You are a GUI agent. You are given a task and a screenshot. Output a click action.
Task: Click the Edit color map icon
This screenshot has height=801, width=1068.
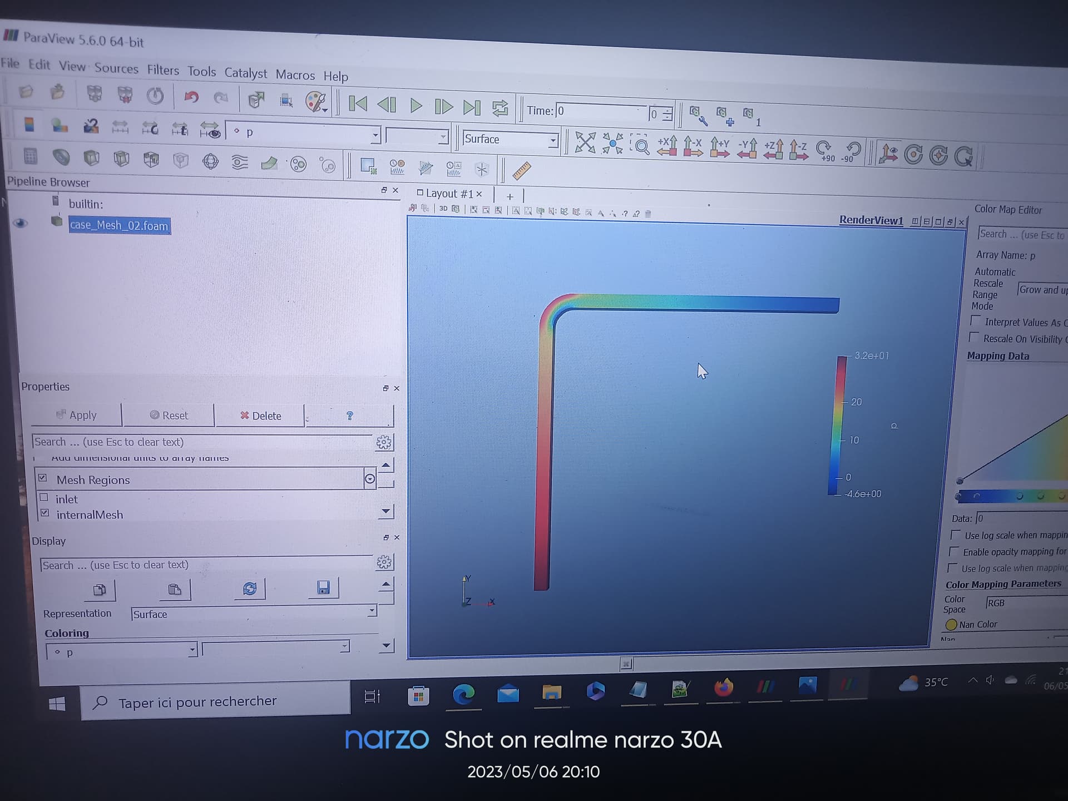[x=60, y=125]
